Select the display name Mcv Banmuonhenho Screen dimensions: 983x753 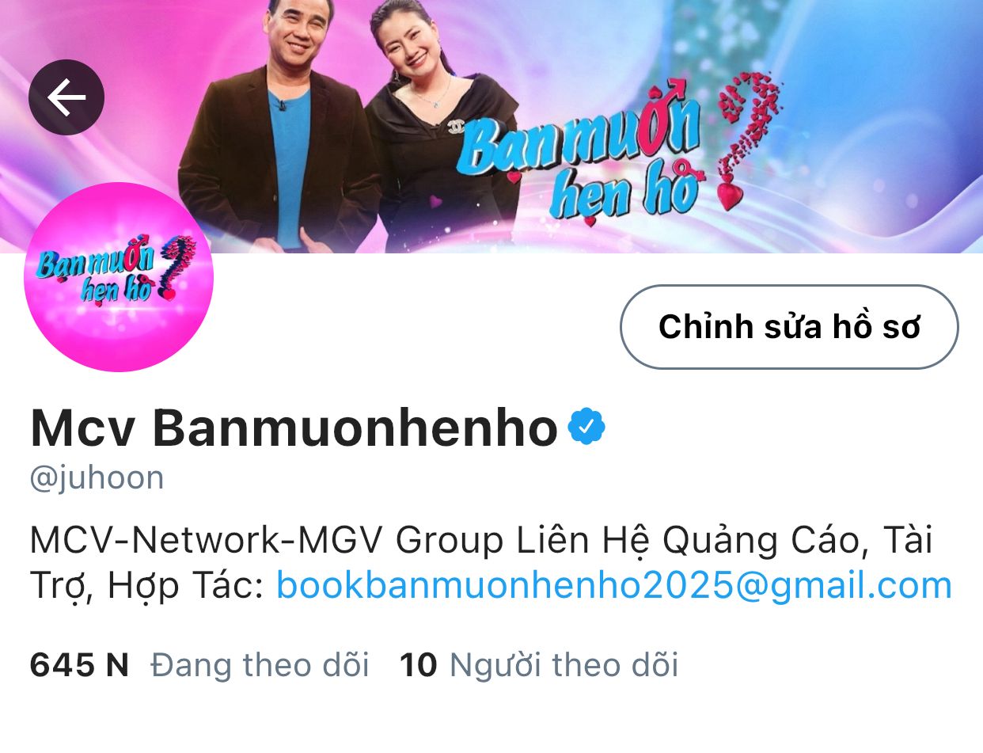click(x=294, y=428)
